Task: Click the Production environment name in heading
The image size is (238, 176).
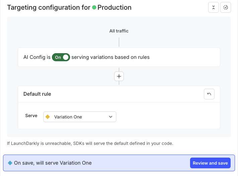Action: coord(114,7)
